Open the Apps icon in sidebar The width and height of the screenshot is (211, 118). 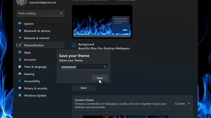20,52
